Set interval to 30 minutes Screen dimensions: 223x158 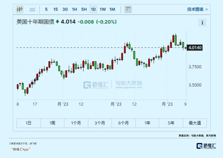point(65,9)
